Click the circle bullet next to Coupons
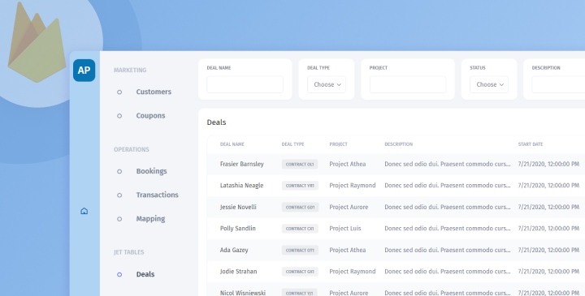Screen dimensions: 585x296 click(x=119, y=116)
